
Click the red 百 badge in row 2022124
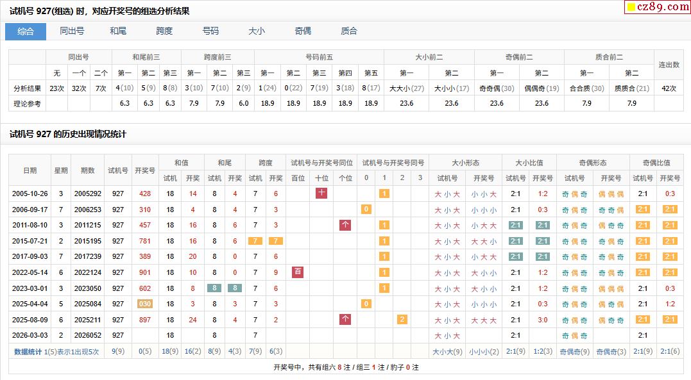click(x=298, y=272)
